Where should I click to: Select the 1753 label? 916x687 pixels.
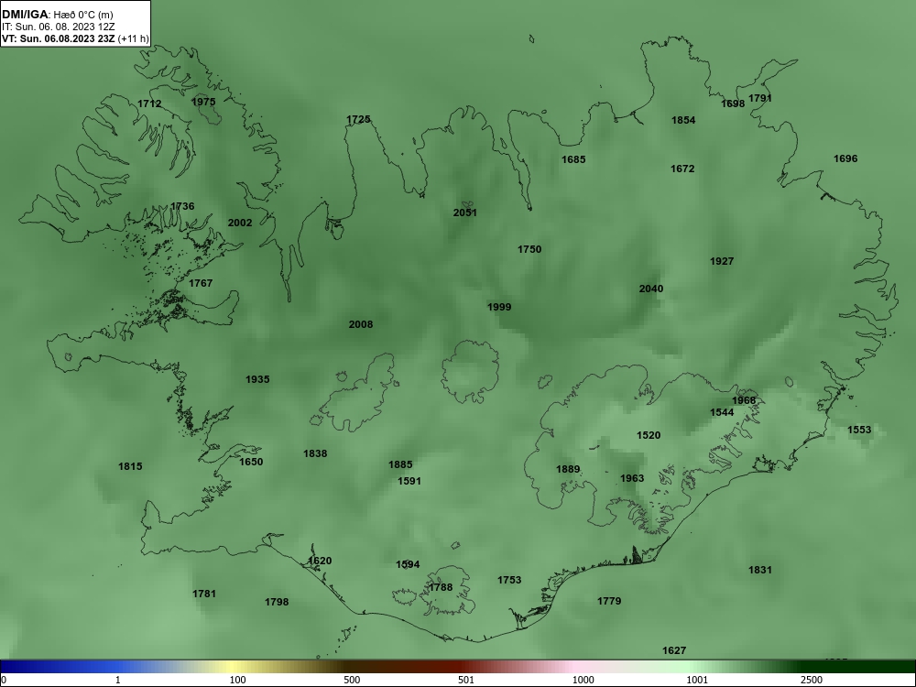(509, 580)
